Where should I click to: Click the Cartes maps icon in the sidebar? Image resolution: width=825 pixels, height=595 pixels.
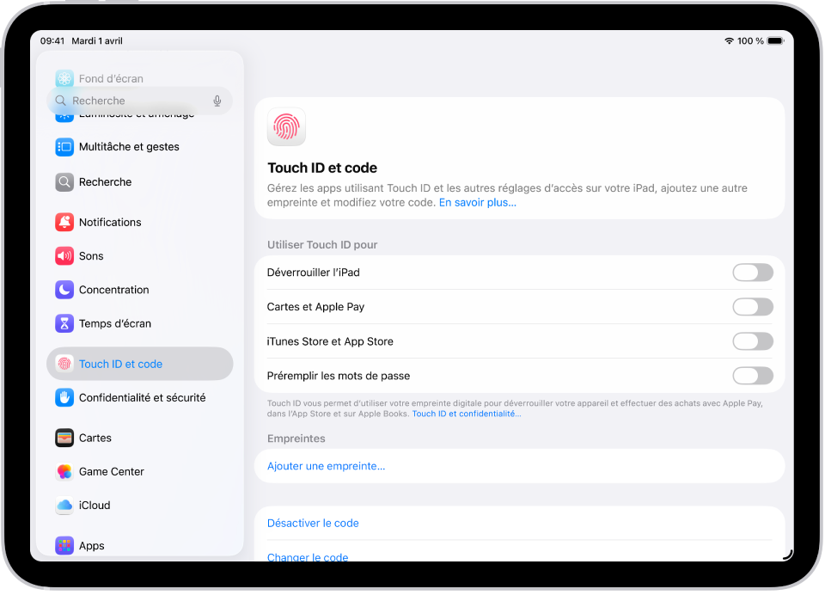64,438
